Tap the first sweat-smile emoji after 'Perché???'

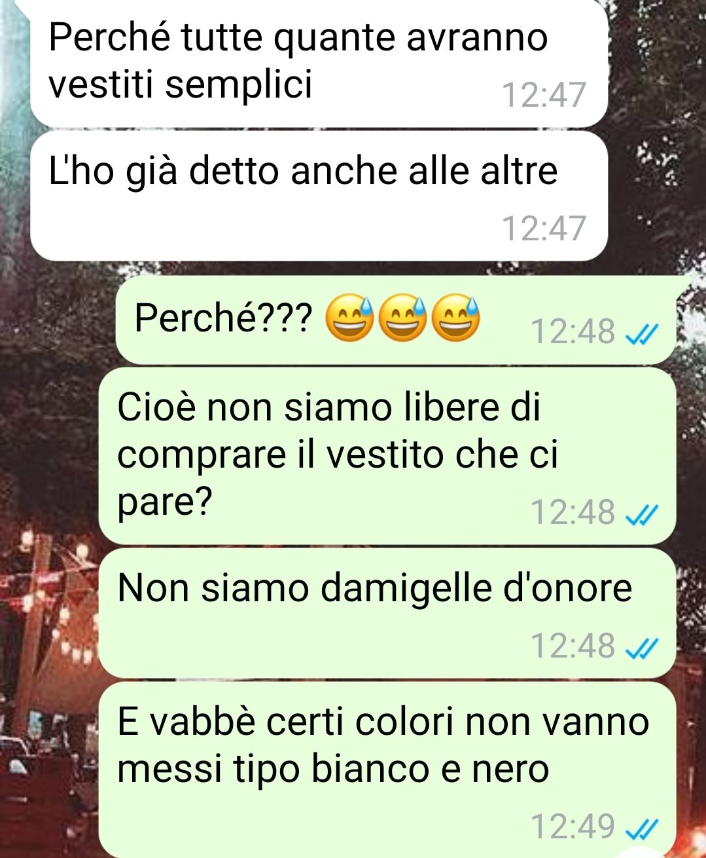[x=349, y=318]
